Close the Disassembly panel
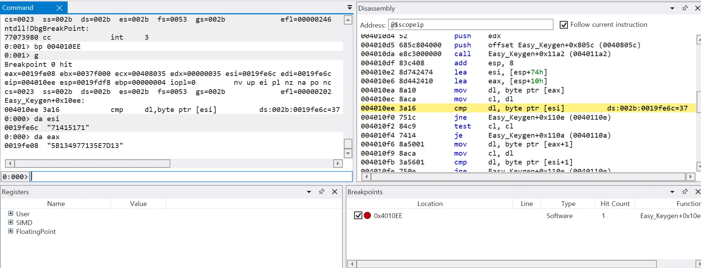Viewport: 701px width, 268px height. [x=697, y=8]
